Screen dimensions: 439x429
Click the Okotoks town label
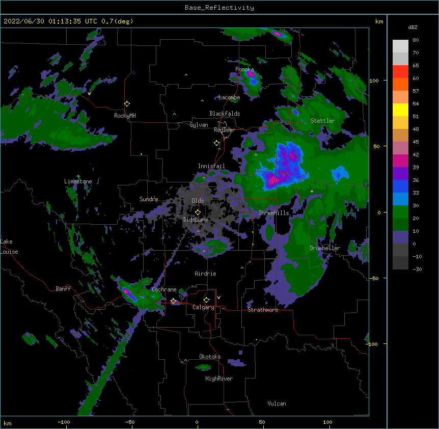point(210,357)
